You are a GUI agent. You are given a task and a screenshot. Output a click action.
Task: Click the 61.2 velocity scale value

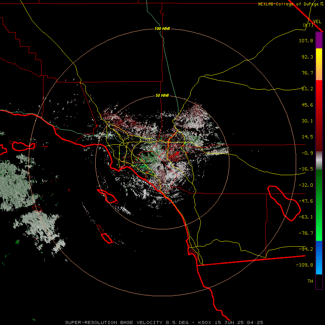click(x=307, y=89)
